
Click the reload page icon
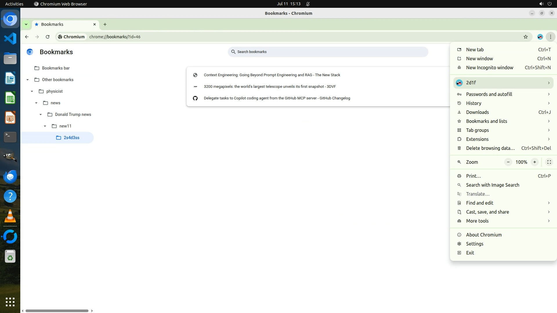pos(48,37)
